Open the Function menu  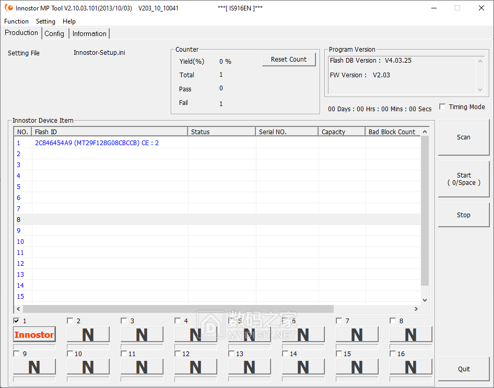(16, 21)
